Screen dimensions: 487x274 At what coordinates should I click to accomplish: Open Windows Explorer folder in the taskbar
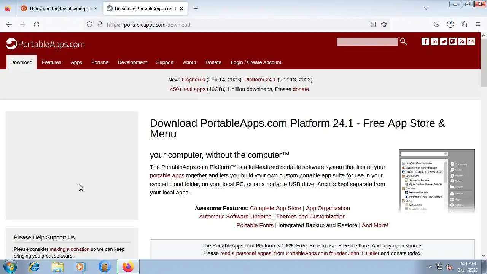coord(57,266)
